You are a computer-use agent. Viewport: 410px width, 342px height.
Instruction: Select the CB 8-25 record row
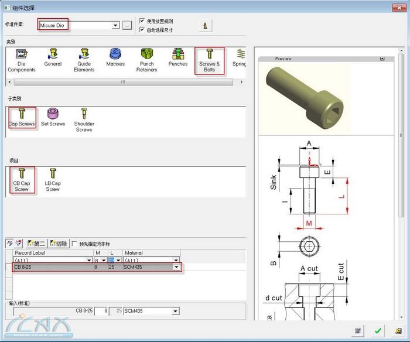[x=53, y=267]
